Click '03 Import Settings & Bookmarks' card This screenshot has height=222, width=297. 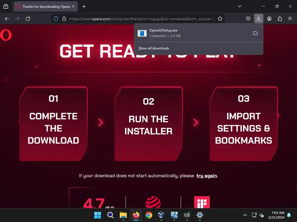[x=244, y=124]
